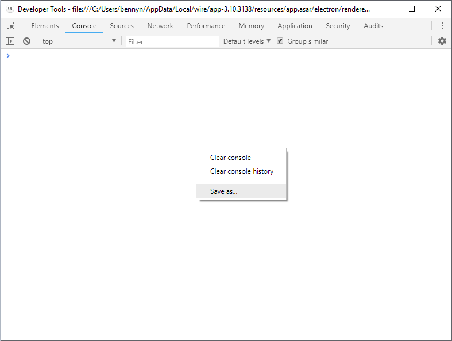Select Save as... in context menu
Viewport: 452px width, 341px height.
pos(241,191)
